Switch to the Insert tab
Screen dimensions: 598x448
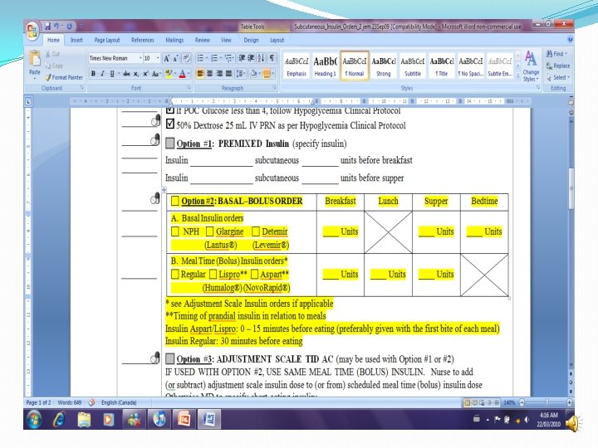click(76, 40)
